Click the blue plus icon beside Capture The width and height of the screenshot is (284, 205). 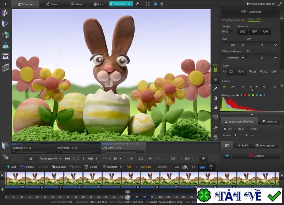(227, 156)
